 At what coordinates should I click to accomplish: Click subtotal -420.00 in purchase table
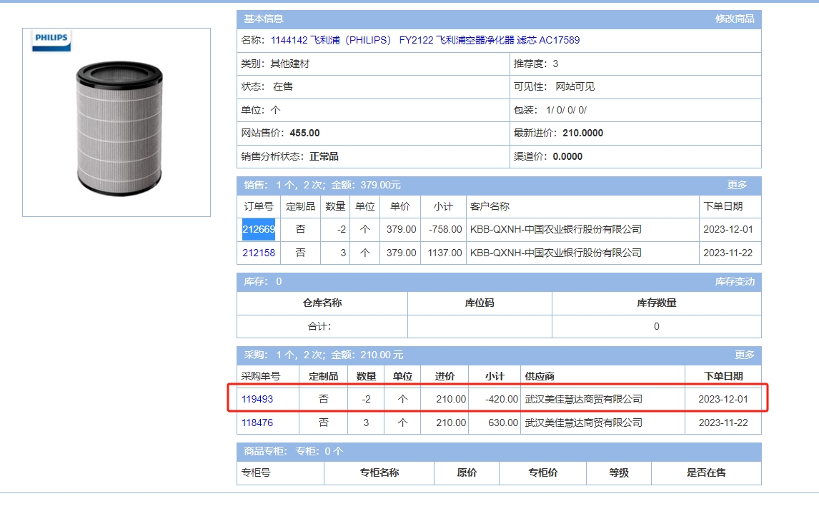tap(502, 399)
